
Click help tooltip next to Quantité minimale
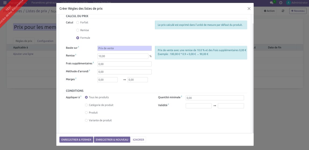(x=182, y=97)
